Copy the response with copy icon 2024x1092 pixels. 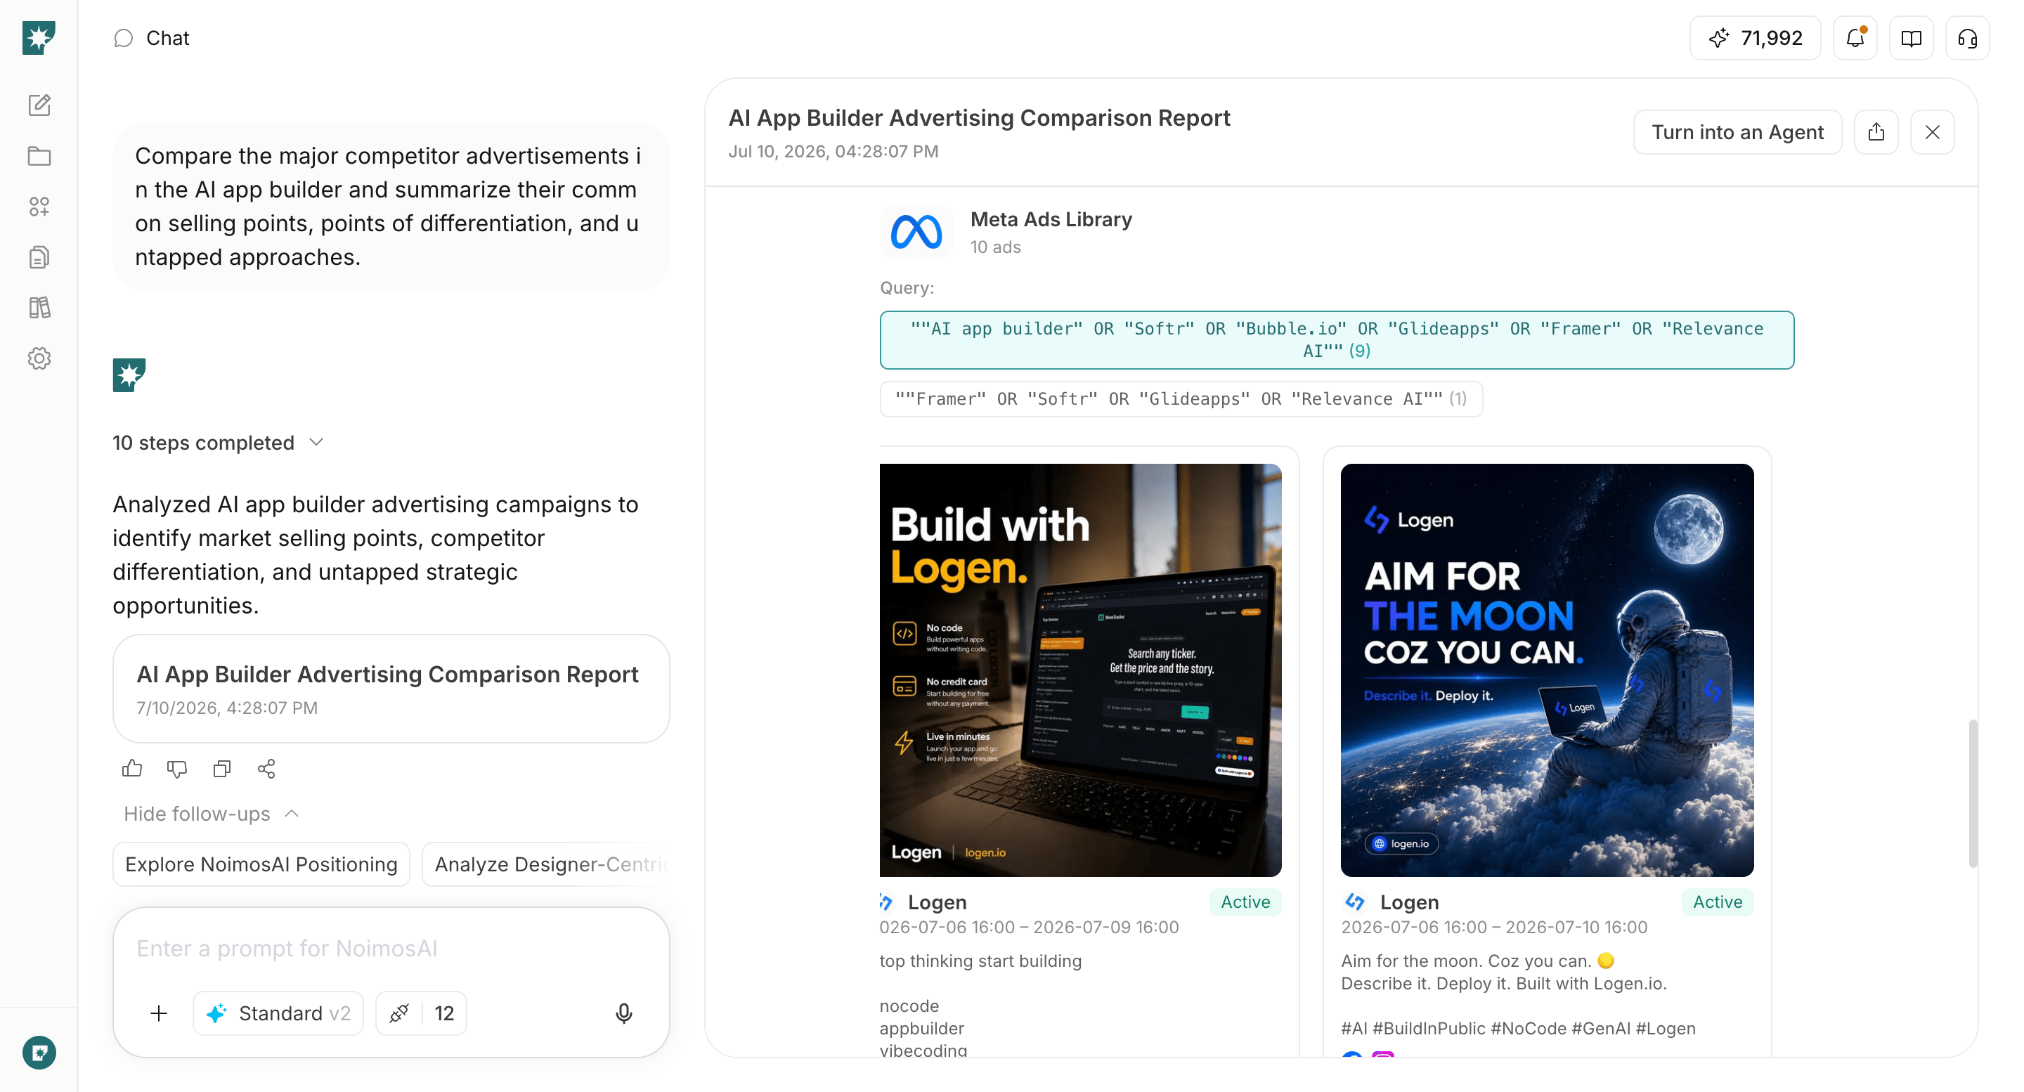pos(222,769)
